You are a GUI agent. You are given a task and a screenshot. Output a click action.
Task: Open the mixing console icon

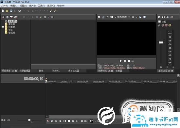tap(172, 17)
